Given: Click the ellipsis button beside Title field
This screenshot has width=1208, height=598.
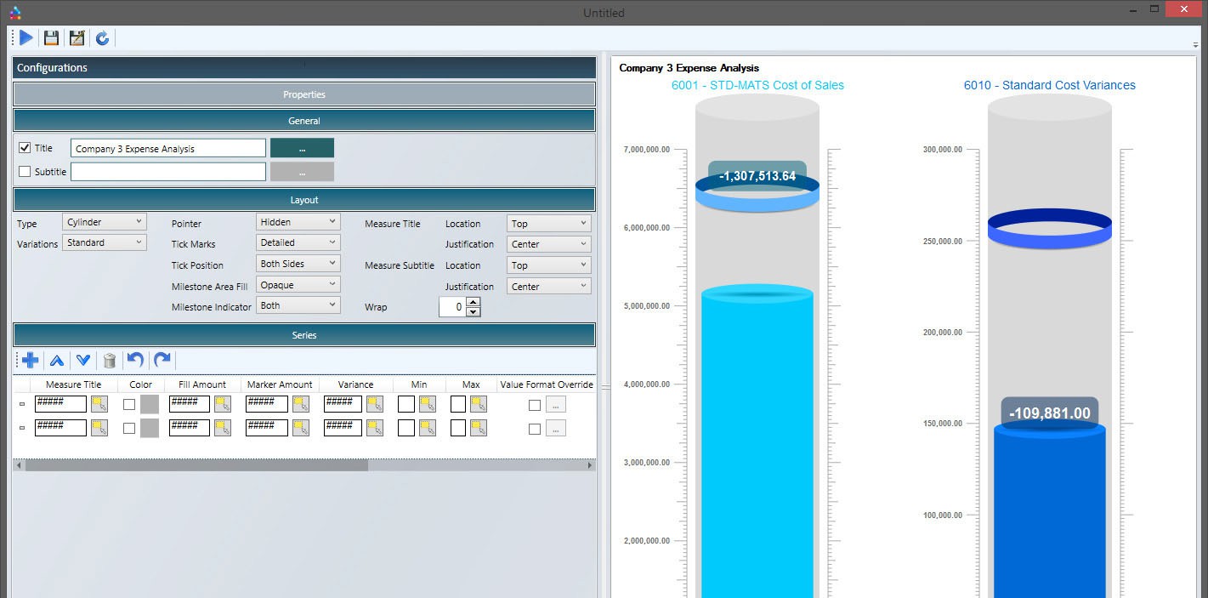Looking at the screenshot, I should (302, 149).
